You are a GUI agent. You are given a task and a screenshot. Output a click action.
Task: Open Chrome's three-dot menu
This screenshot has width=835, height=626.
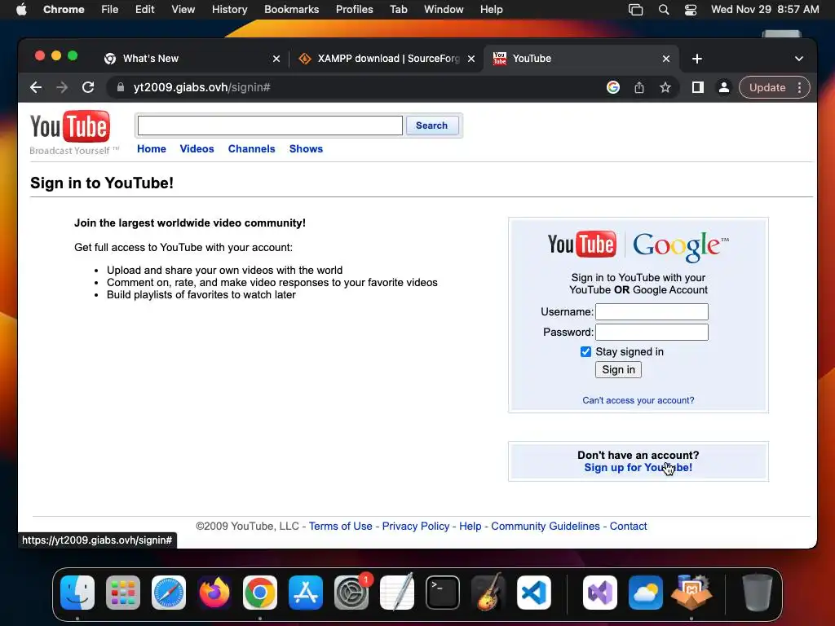tap(799, 87)
